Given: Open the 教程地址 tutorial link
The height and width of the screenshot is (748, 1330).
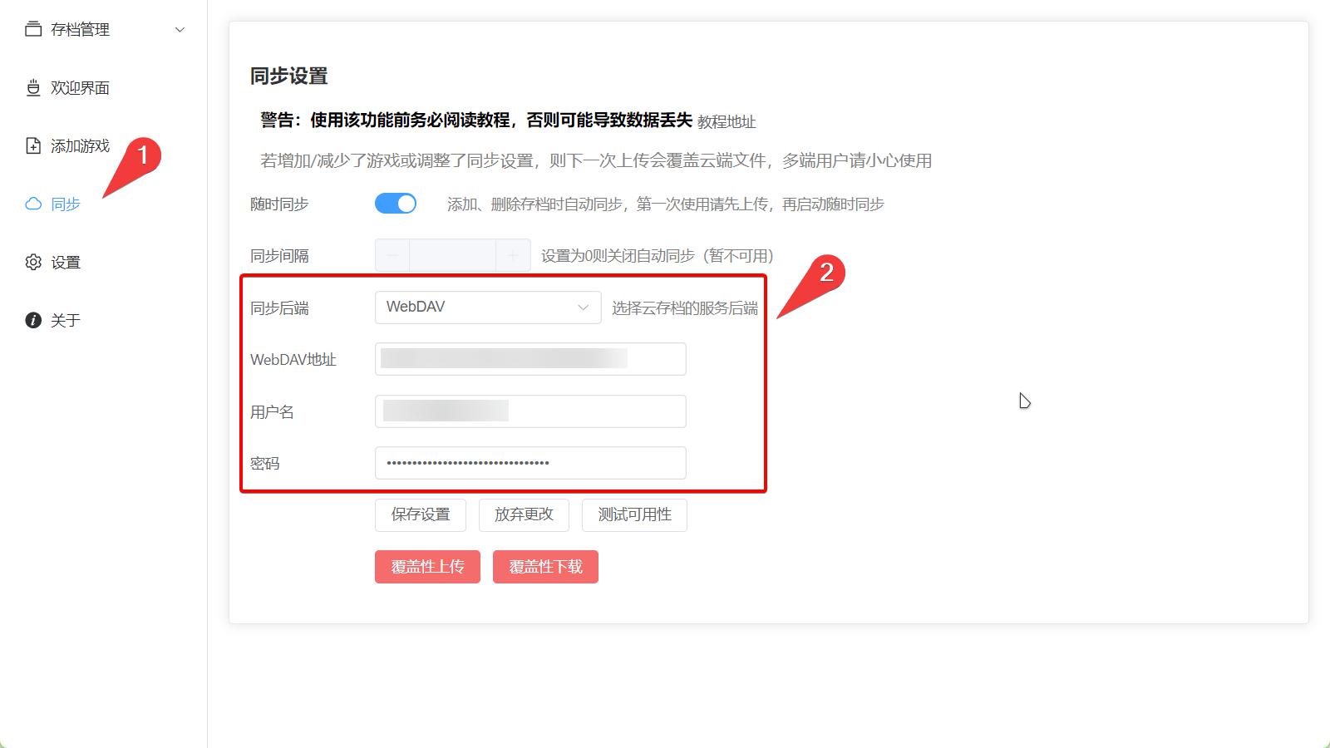Looking at the screenshot, I should pyautogui.click(x=727, y=121).
